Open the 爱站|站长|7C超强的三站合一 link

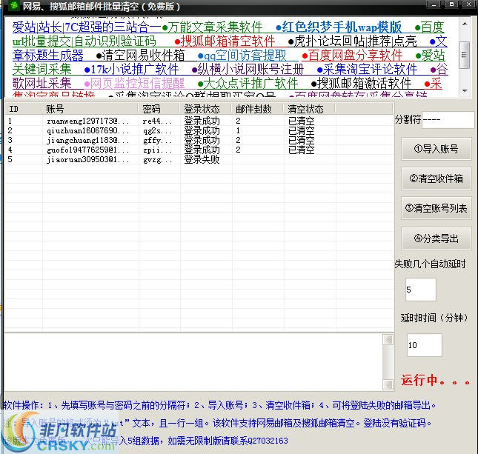pyautogui.click(x=87, y=27)
